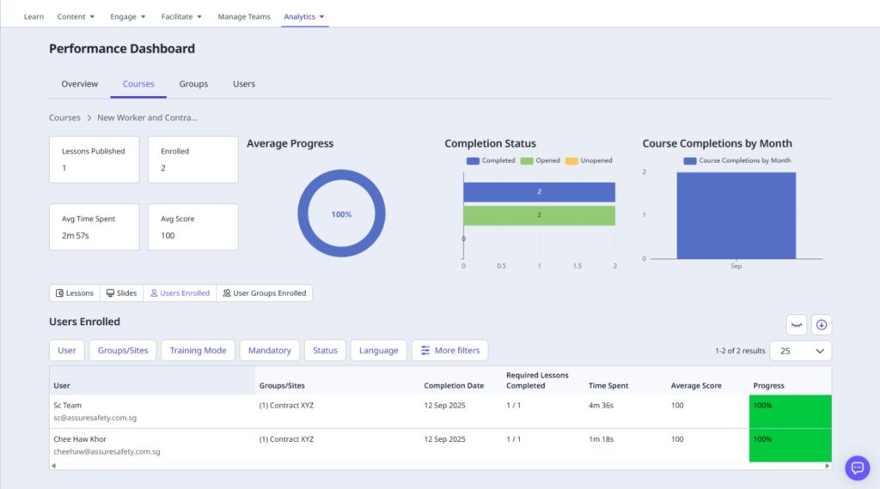Switch to the Users Enrolled view
Screen dimensions: 880x489
[x=180, y=293]
